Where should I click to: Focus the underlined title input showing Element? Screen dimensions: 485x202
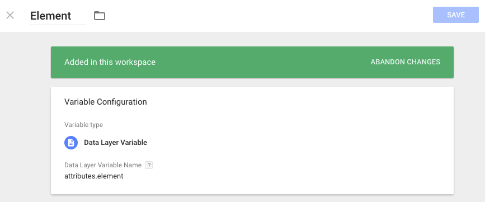(x=58, y=16)
